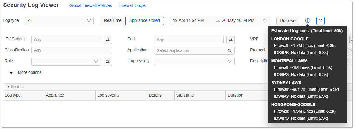Select RealTime log mode

tap(112, 21)
